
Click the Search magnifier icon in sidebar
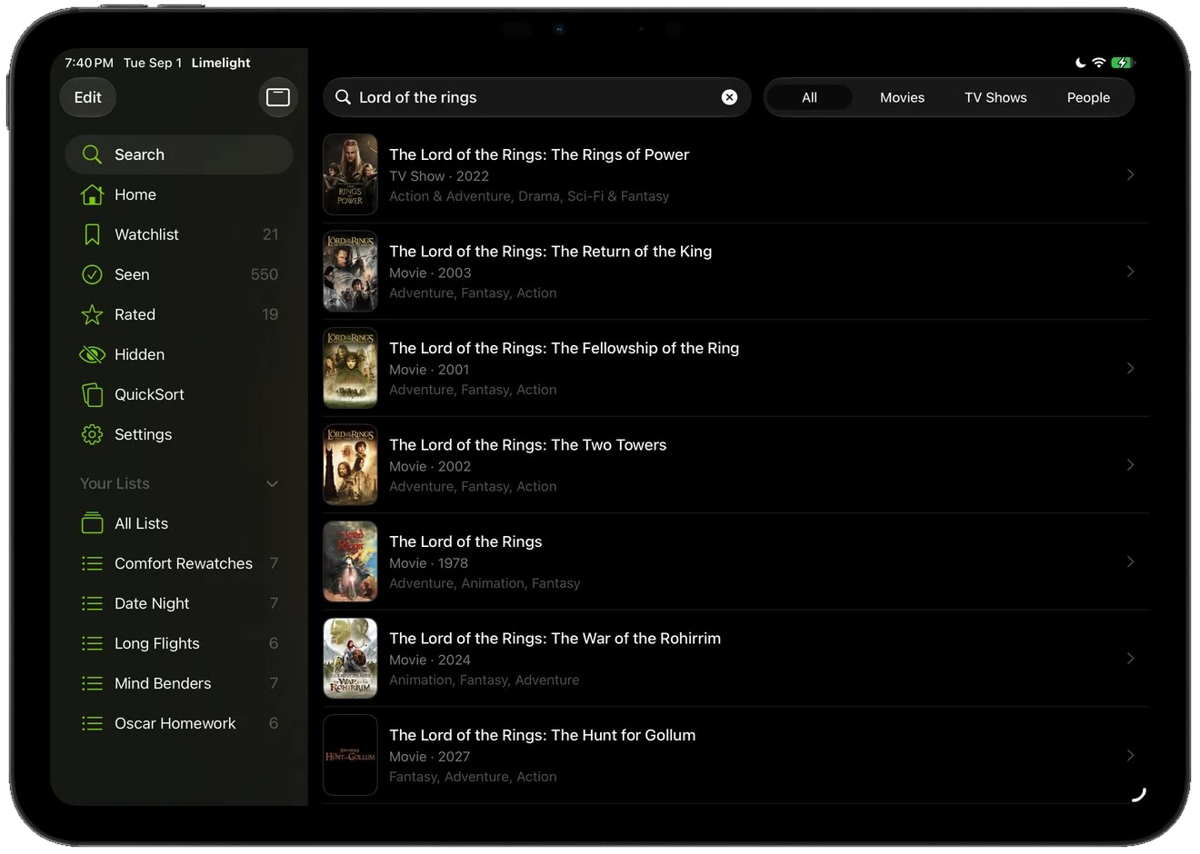[92, 154]
